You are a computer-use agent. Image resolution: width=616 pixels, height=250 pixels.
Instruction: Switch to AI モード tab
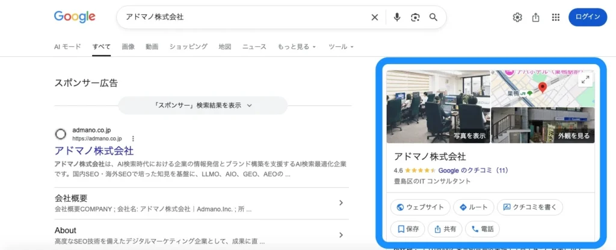point(67,47)
